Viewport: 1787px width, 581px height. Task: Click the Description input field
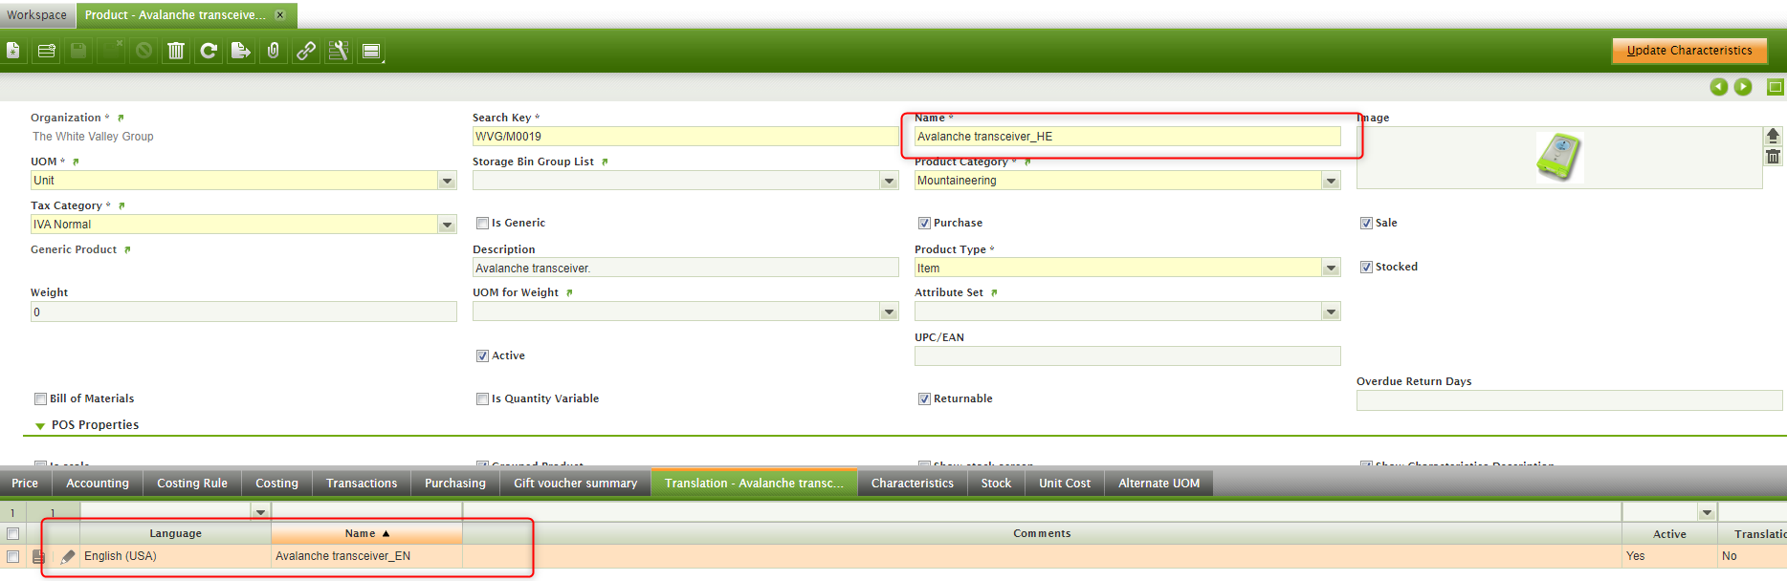pyautogui.click(x=685, y=269)
